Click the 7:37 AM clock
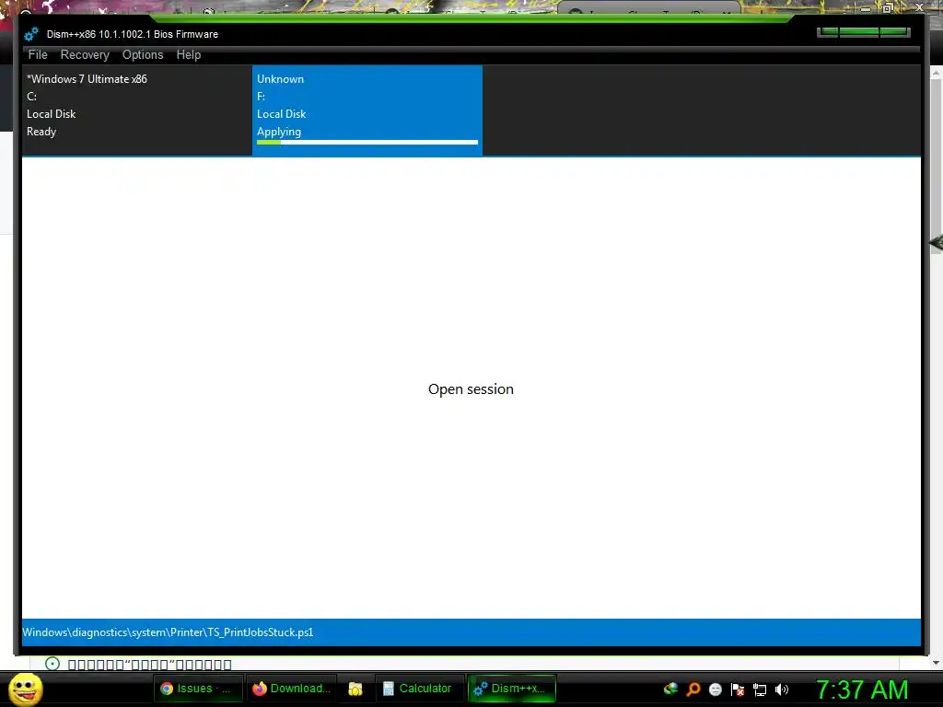Viewport: 943px width, 707px height. 861,690
